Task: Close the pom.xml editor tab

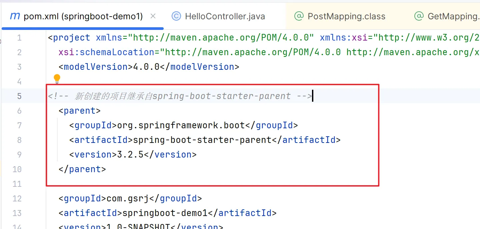Action: pos(153,16)
